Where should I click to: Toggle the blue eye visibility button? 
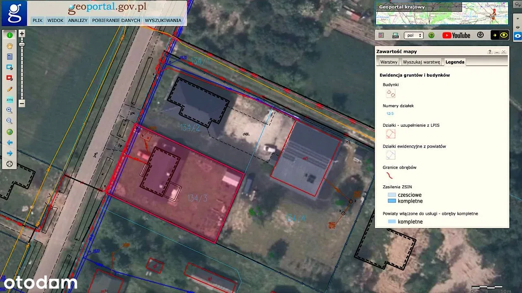coord(518,36)
